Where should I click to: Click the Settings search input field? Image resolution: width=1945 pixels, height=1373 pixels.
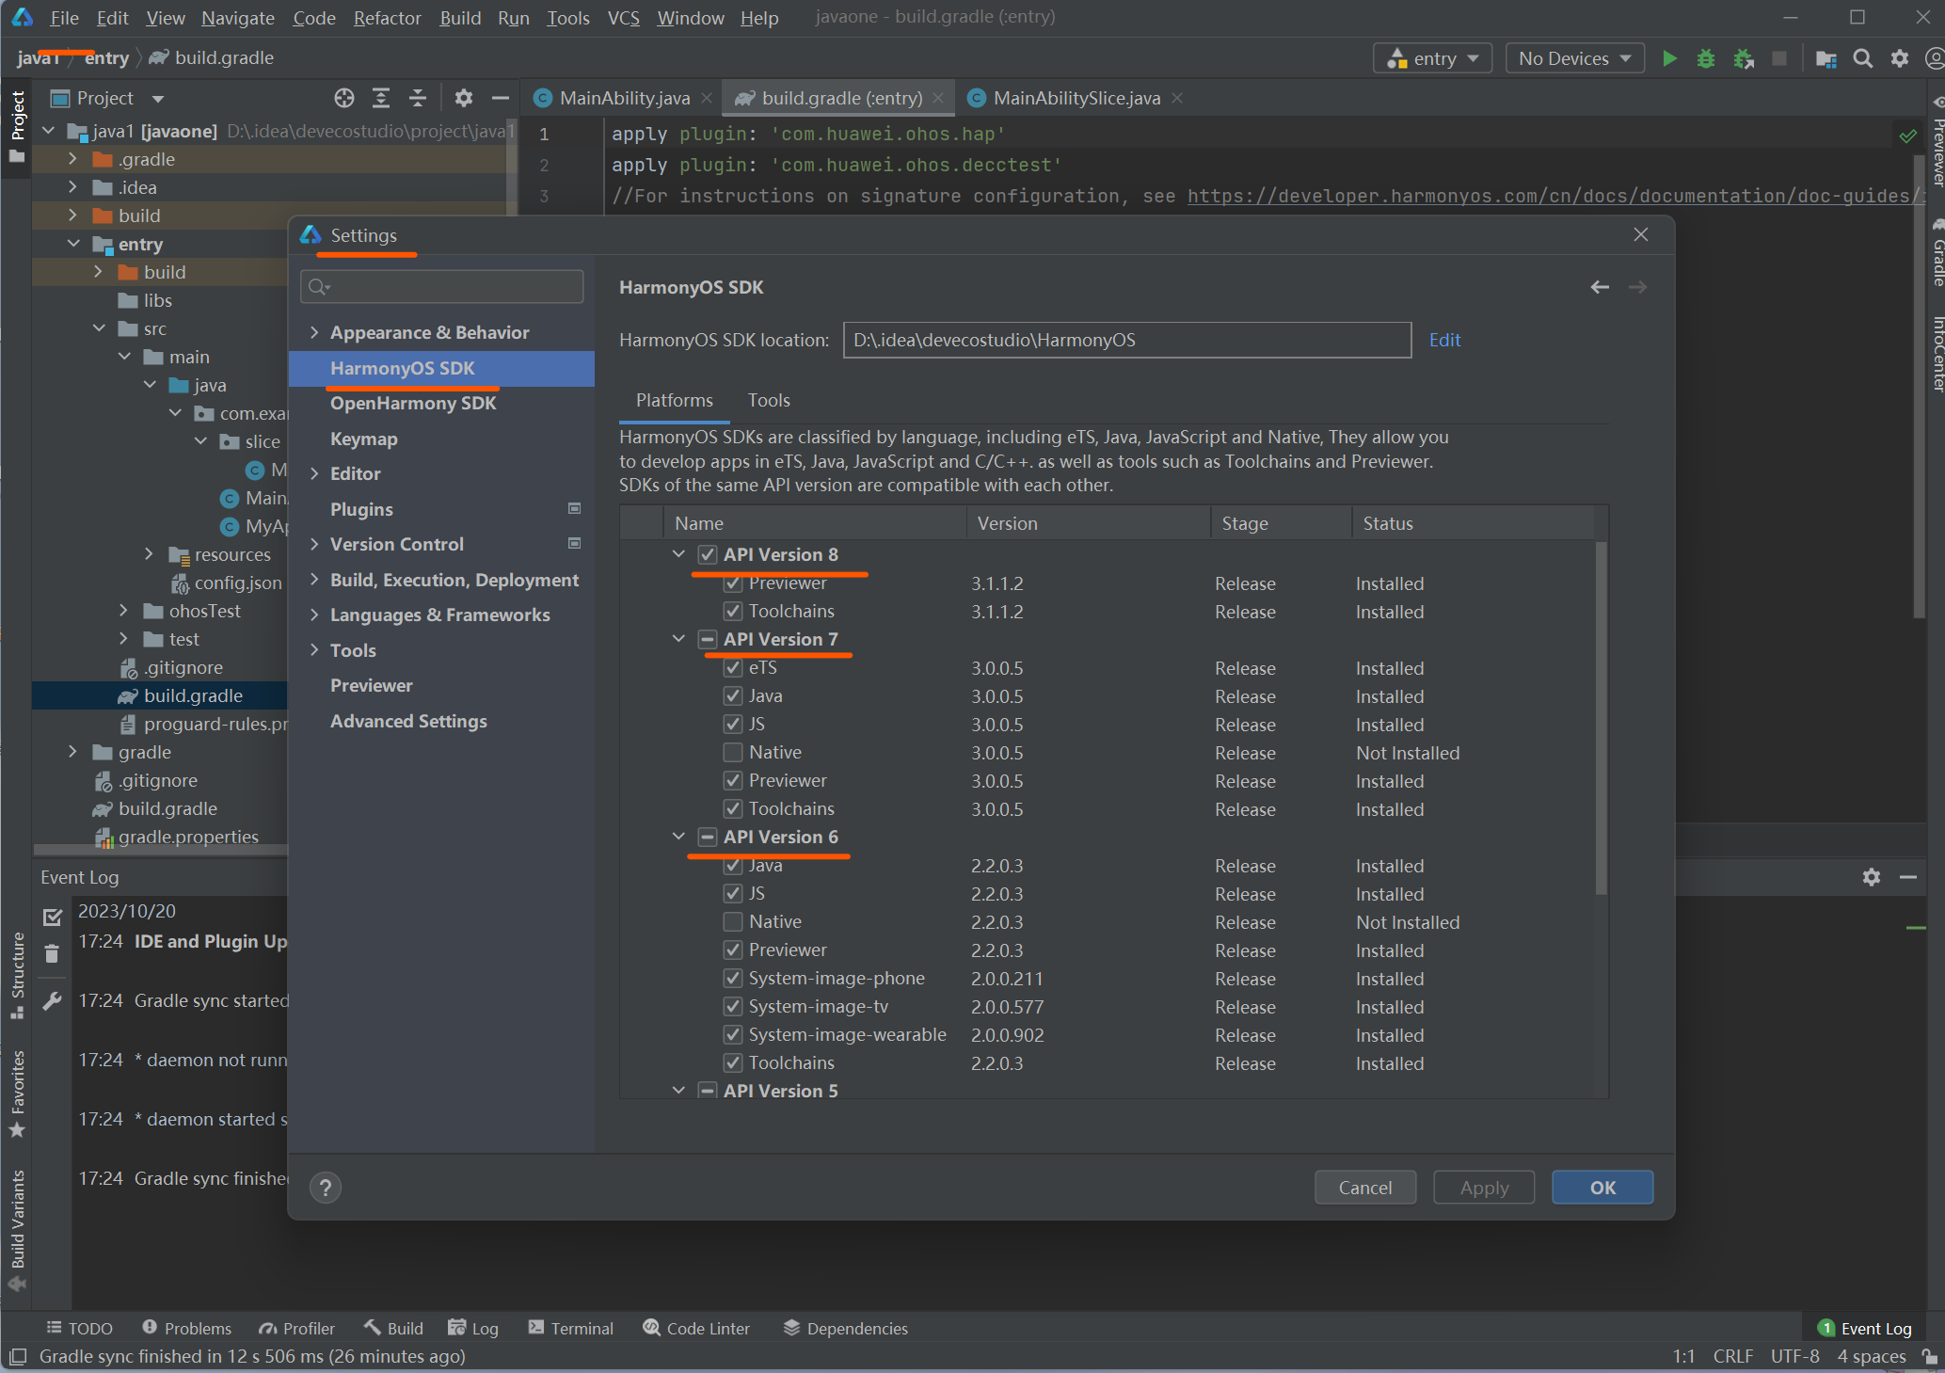[x=442, y=287]
